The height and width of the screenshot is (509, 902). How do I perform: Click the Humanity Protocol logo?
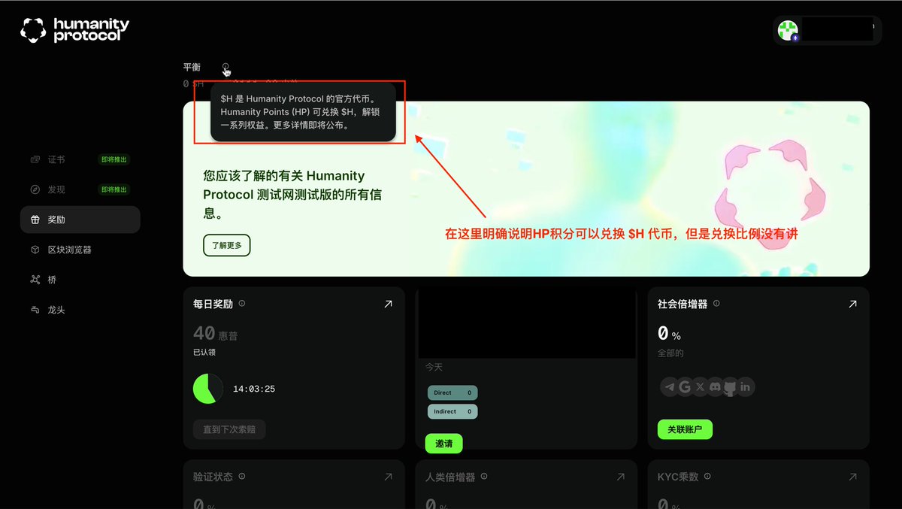(x=74, y=30)
